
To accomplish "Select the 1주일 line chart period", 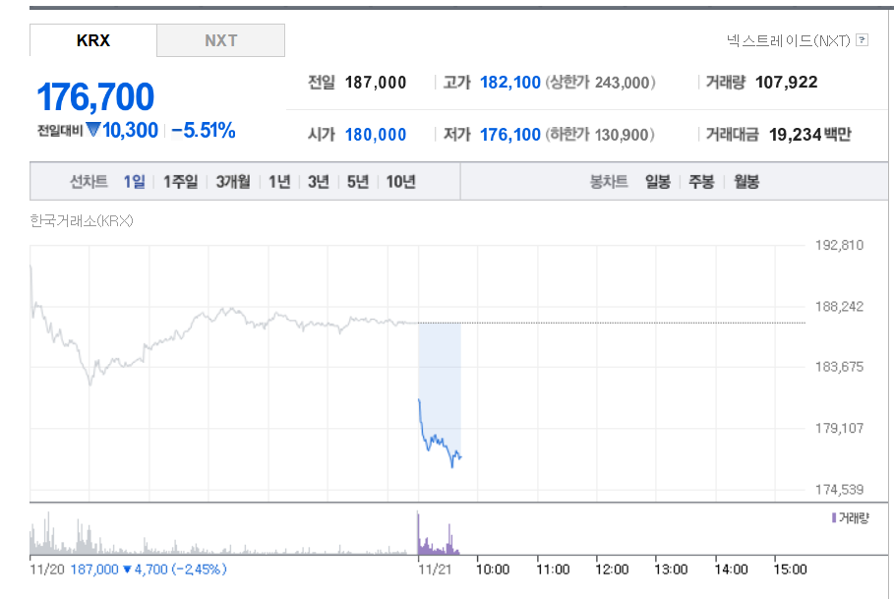I will [x=180, y=182].
